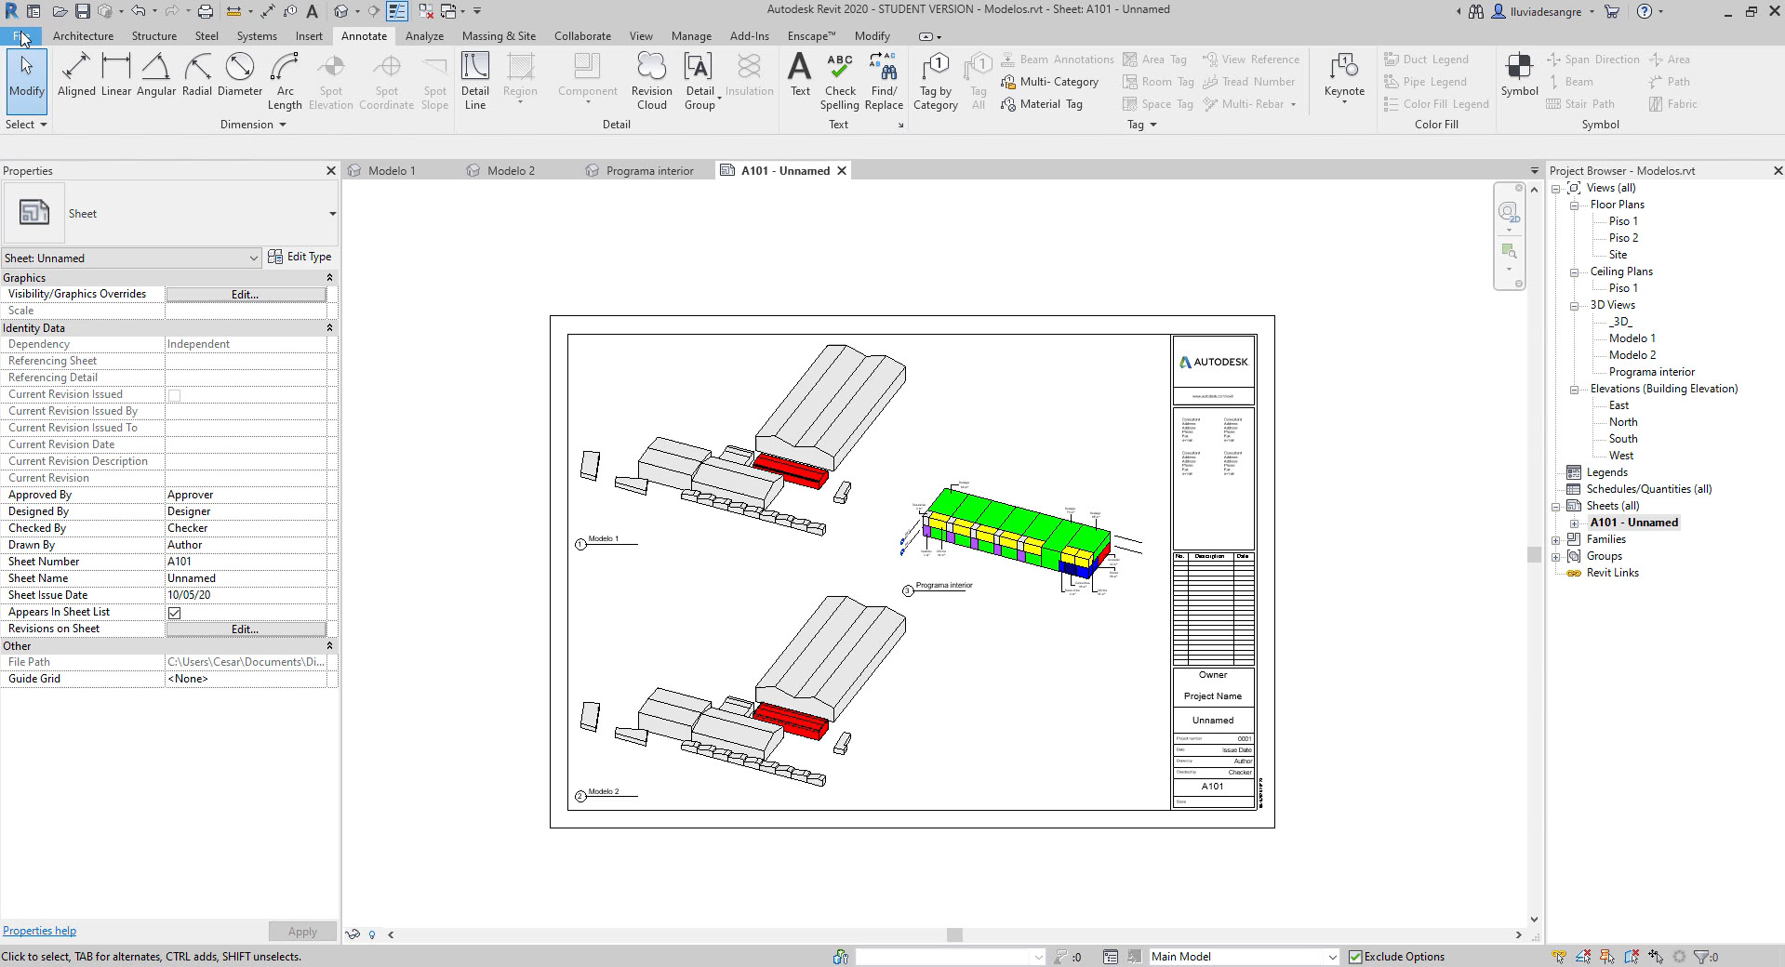The height and width of the screenshot is (967, 1785).
Task: Click the Edit Type button
Action: (x=300, y=257)
